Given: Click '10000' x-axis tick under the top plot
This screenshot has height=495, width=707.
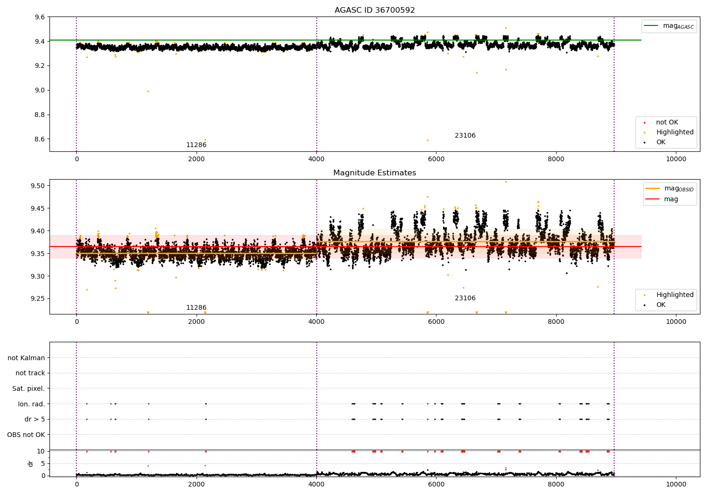Looking at the screenshot, I should 676,159.
